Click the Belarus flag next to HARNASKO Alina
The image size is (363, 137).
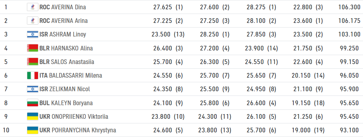click(x=33, y=48)
